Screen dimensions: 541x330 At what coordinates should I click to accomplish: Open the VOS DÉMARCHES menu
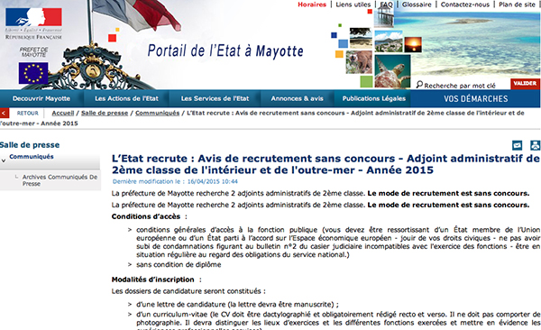click(475, 98)
